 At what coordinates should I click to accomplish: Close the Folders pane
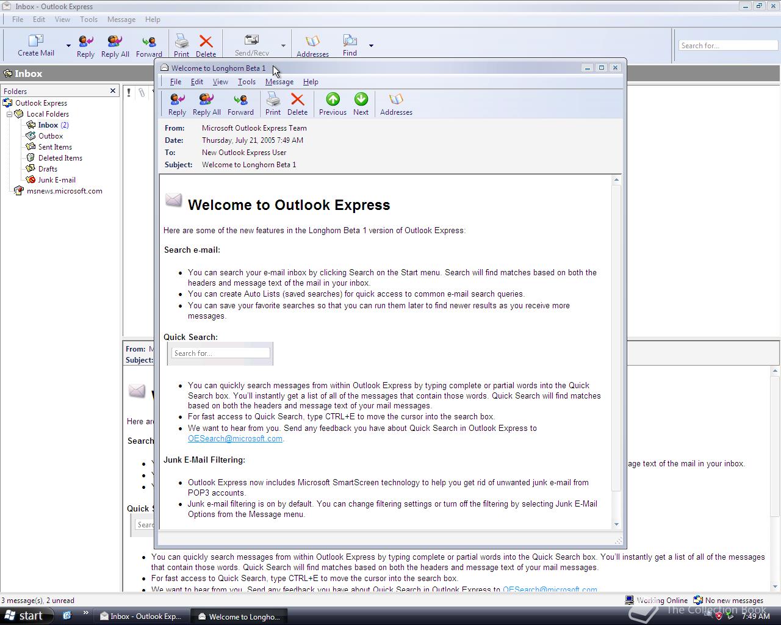[113, 91]
